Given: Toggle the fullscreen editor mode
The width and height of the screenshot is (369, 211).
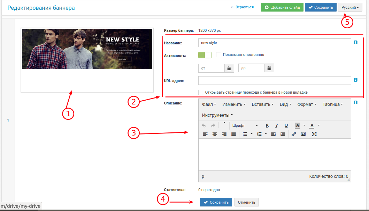Looking at the screenshot, I should click(314, 134).
